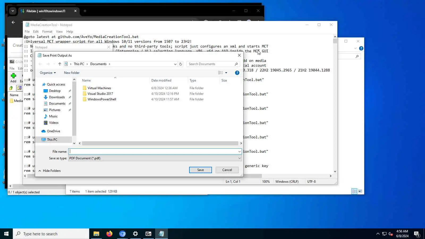
Task: Open Notepad's File menu
Action: pos(27,32)
